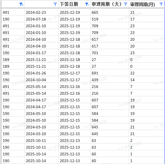Select 2025-12-19 in the 519-day row
Screen dimensions: 165x164
[74, 19]
